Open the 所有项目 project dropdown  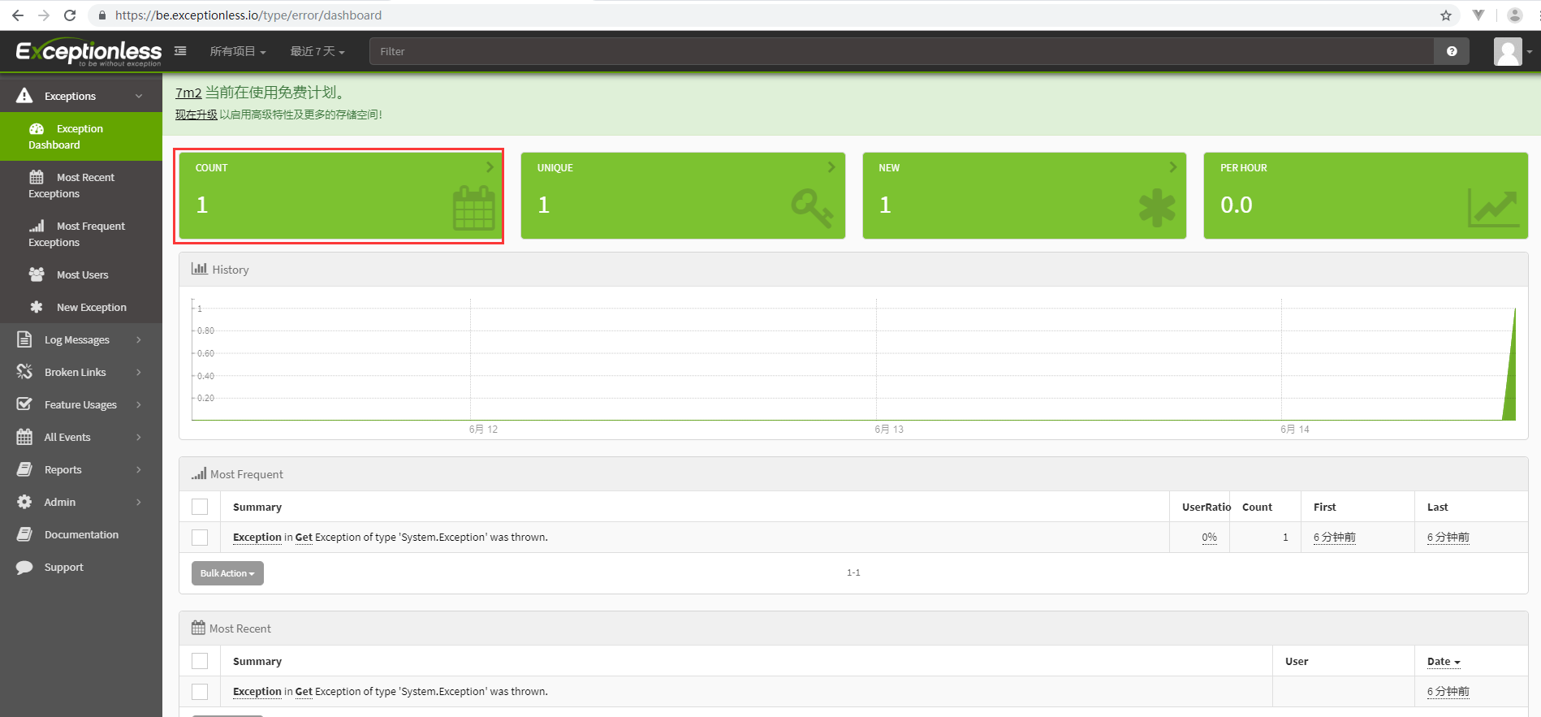coord(238,51)
